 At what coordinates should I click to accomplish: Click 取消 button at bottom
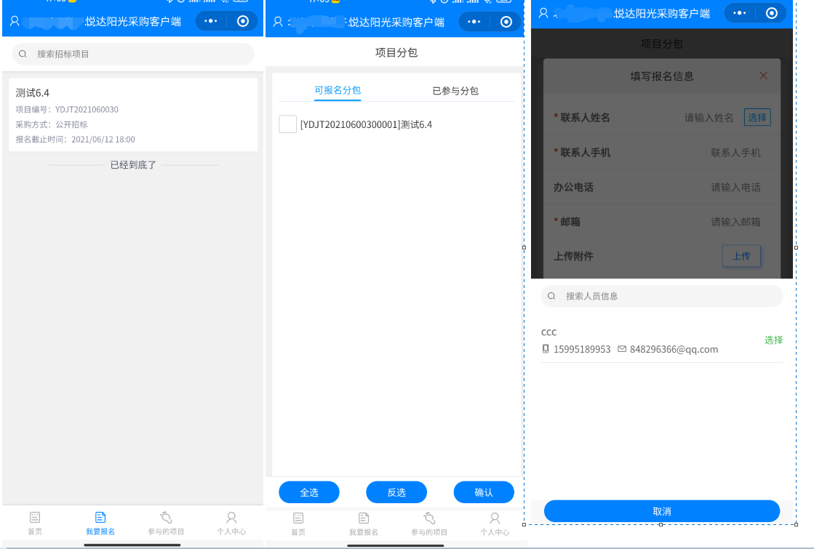(x=662, y=511)
